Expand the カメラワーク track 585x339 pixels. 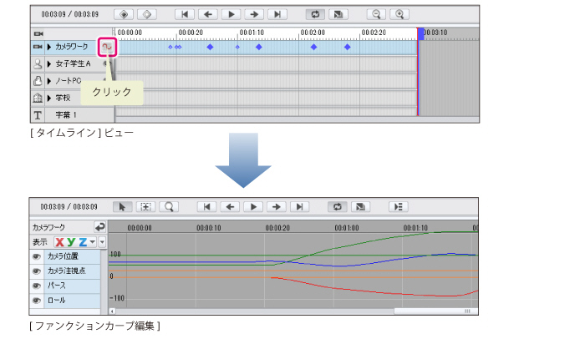click(x=49, y=47)
